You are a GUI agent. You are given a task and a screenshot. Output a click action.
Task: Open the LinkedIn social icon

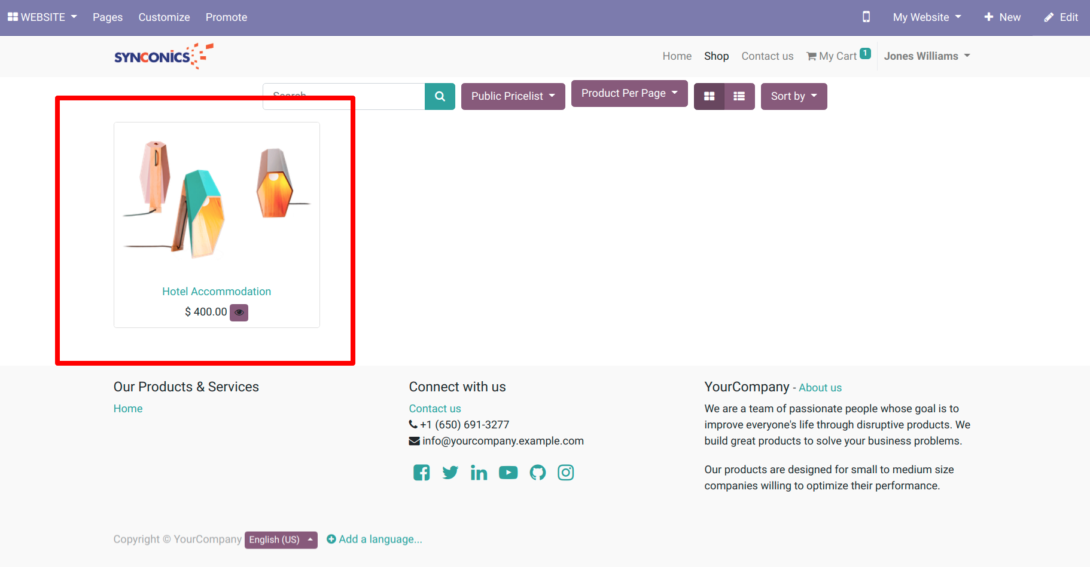(479, 473)
